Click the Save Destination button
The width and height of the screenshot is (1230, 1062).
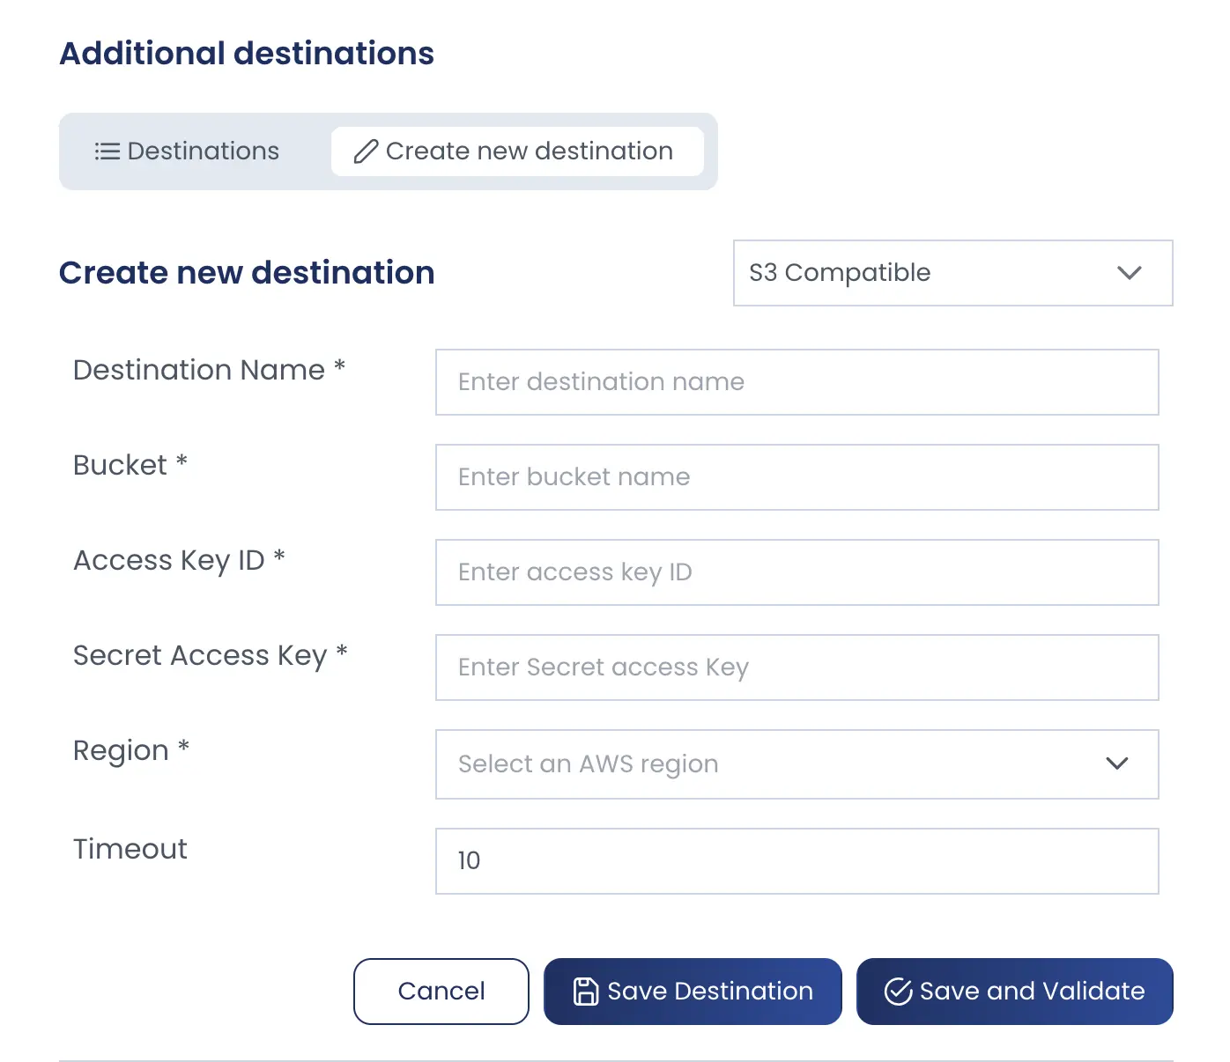[693, 992]
